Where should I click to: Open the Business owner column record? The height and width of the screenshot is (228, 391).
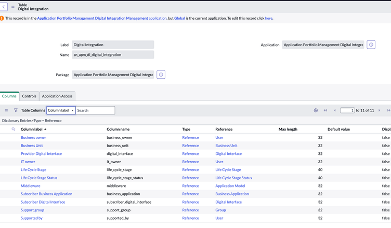[x=33, y=137]
